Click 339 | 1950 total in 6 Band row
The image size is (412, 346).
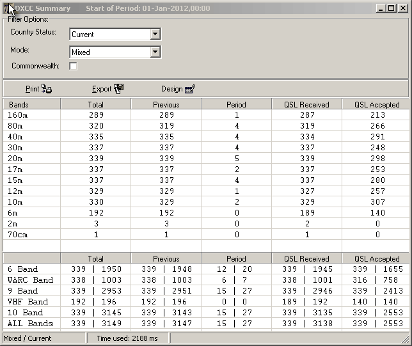(96, 269)
